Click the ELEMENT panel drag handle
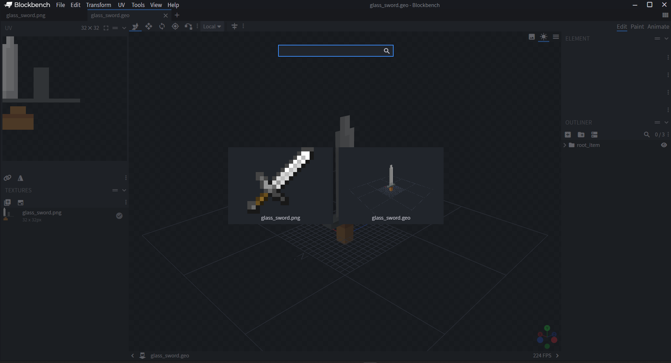Screen dimensions: 671x363 [657, 38]
